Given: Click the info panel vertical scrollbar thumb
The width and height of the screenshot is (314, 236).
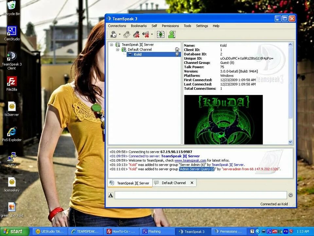Looking at the screenshot, I should (290, 83).
